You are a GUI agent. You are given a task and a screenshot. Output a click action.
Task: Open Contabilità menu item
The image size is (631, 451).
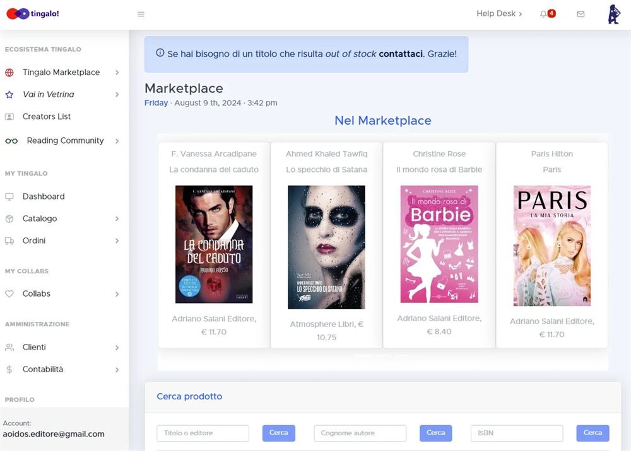click(43, 369)
